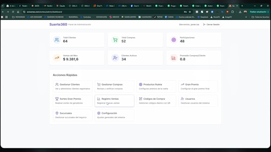Click the address bar URL

click(x=44, y=12)
